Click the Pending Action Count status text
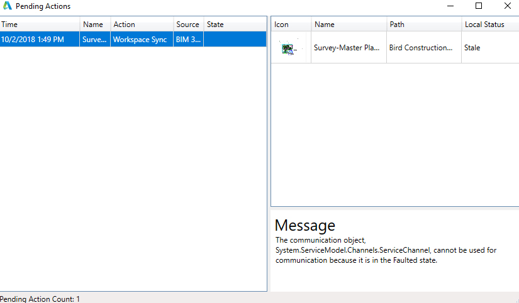The height and width of the screenshot is (303, 519). (40, 299)
